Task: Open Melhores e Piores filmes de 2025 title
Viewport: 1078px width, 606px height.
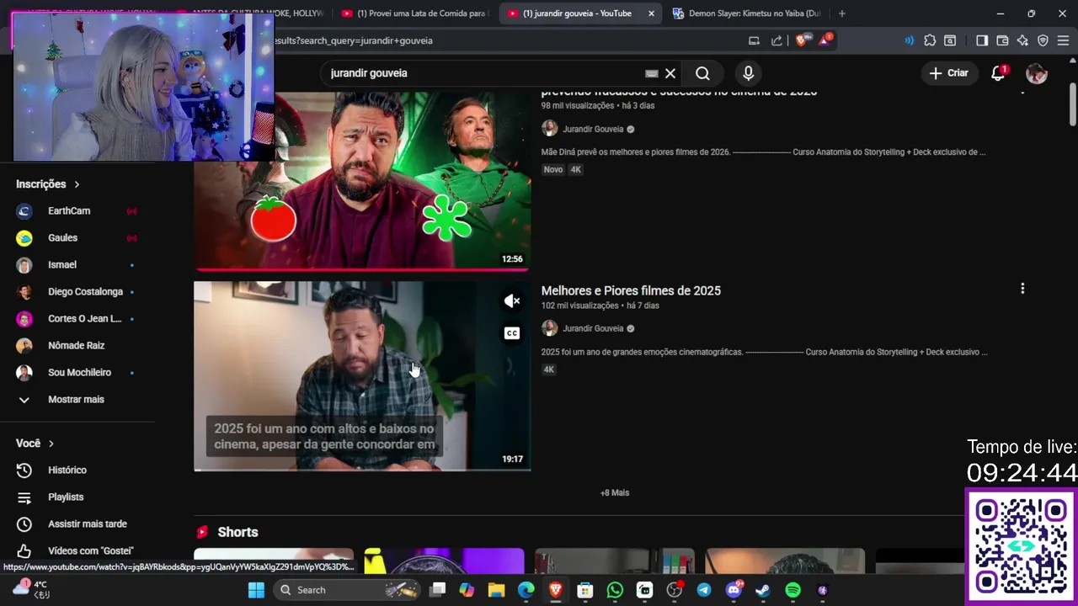Action: coord(631,290)
